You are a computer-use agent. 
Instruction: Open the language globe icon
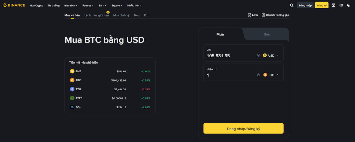[341, 5]
